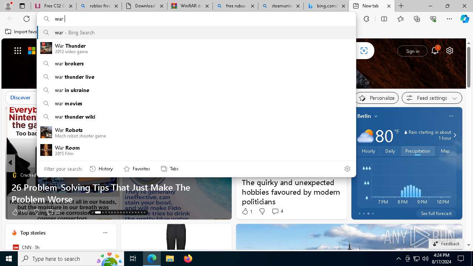Image resolution: width=473 pixels, height=266 pixels.
Task: Click the Sign in button
Action: 412,51
